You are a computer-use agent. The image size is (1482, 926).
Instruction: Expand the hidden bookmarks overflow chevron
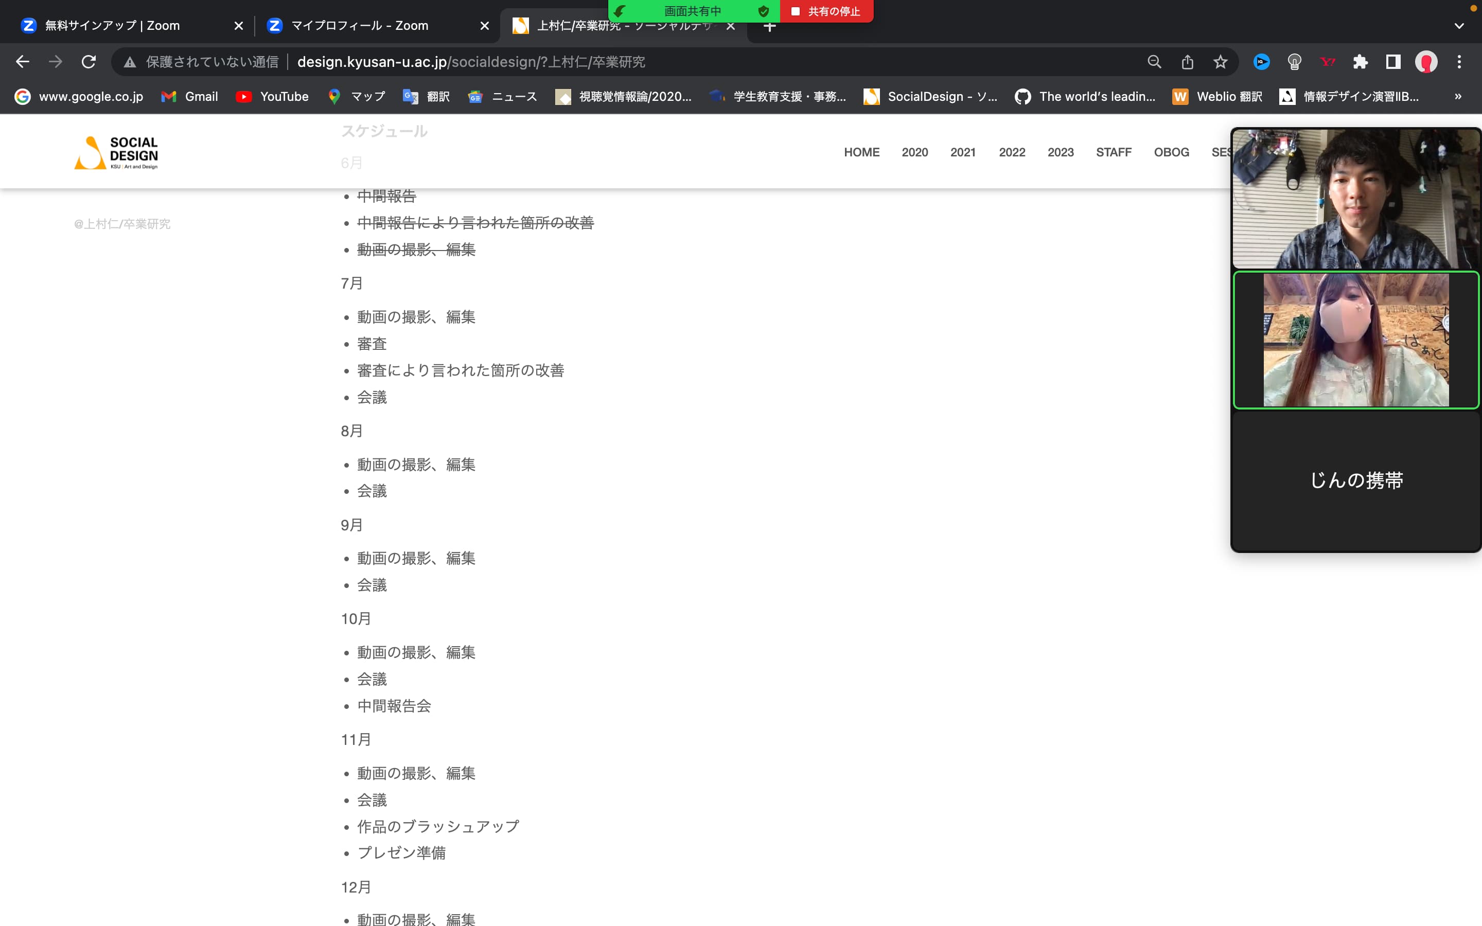click(x=1457, y=97)
